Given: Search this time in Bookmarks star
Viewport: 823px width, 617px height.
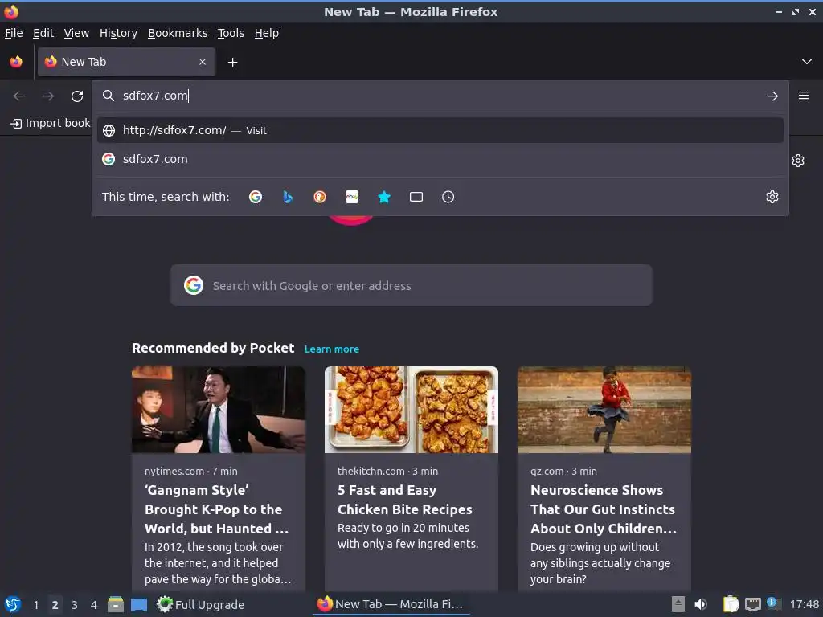Looking at the screenshot, I should coord(384,197).
